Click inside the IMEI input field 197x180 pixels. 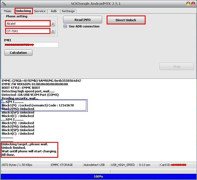pyautogui.click(x=31, y=45)
